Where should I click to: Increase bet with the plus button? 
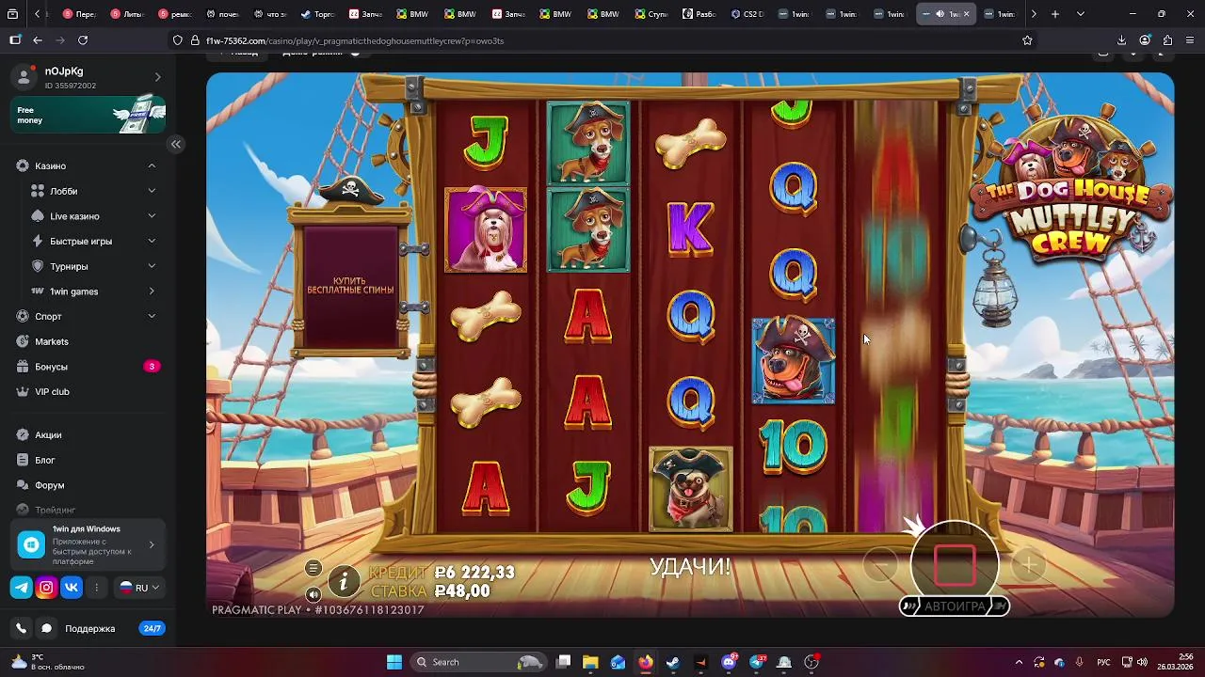coord(1029,564)
